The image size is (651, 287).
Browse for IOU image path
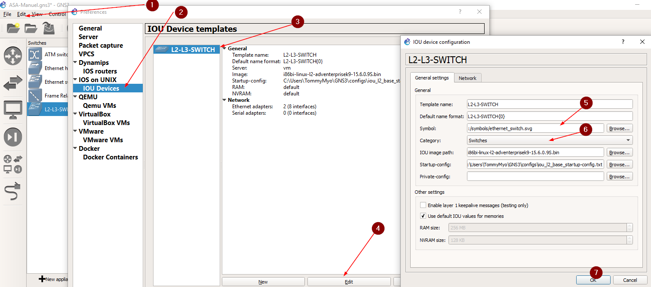pos(620,152)
